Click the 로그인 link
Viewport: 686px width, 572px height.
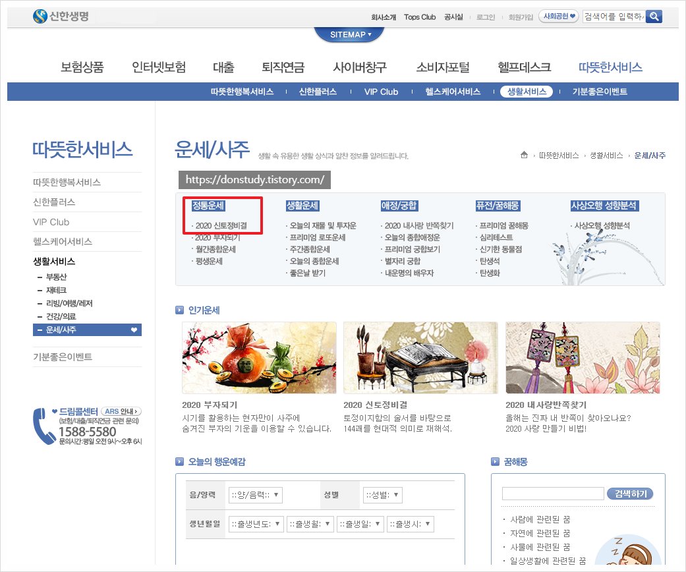coord(486,17)
